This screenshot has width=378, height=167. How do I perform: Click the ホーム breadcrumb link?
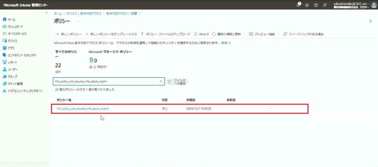coord(58,14)
